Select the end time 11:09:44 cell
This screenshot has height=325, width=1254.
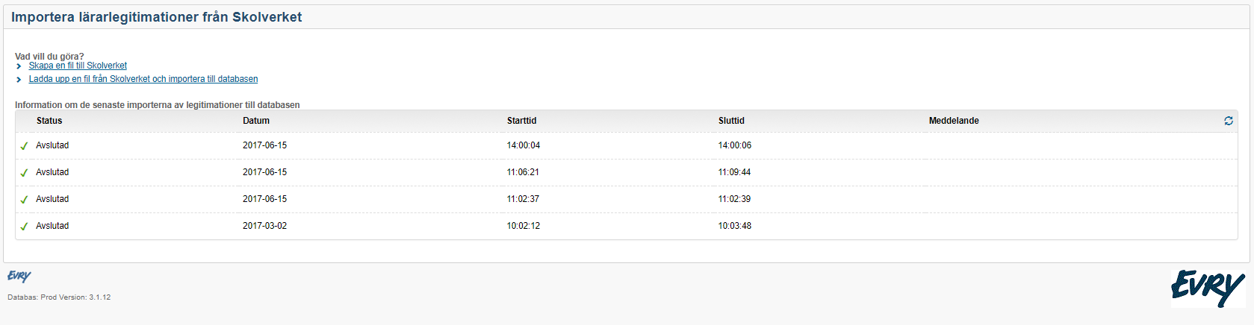[x=734, y=172]
